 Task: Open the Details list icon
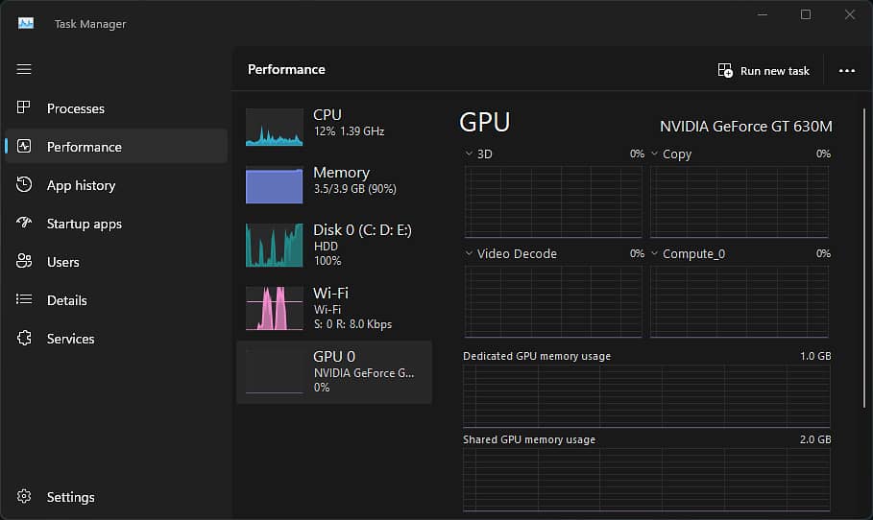tap(25, 300)
